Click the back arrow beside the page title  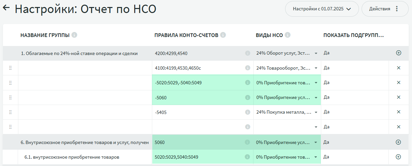(6, 8)
